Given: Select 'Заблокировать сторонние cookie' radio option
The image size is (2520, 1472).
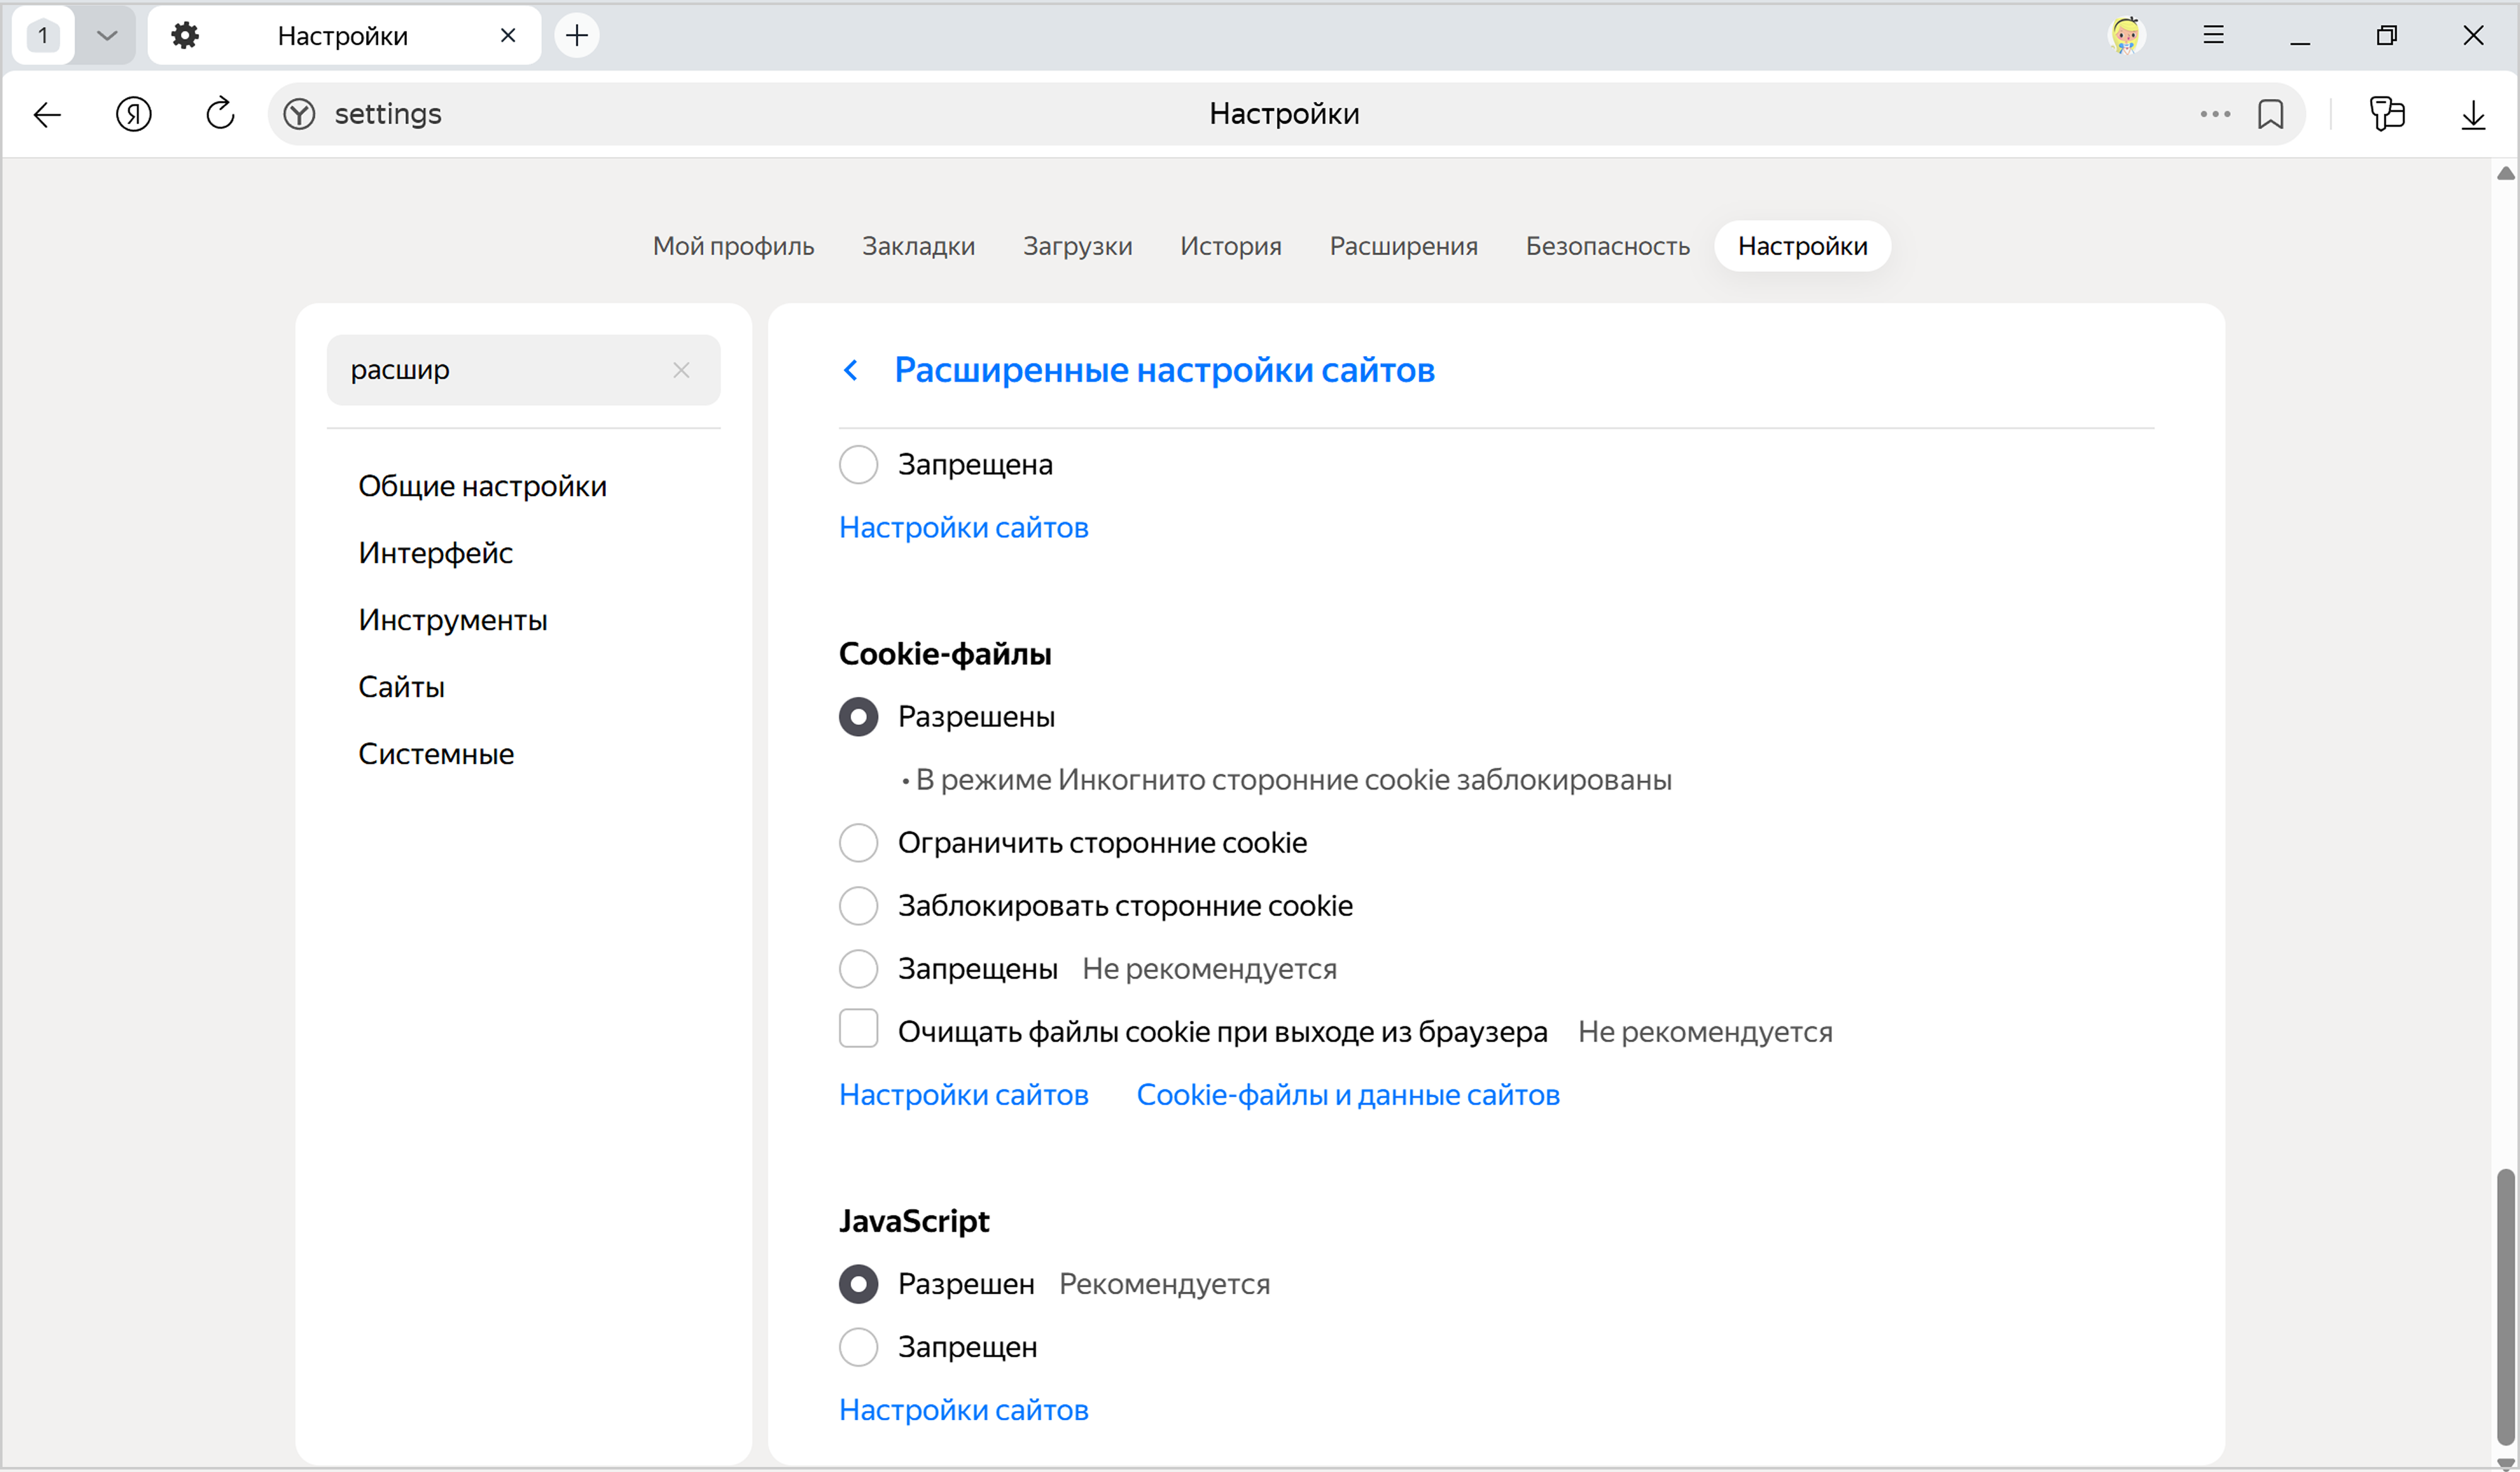Looking at the screenshot, I should click(x=858, y=906).
